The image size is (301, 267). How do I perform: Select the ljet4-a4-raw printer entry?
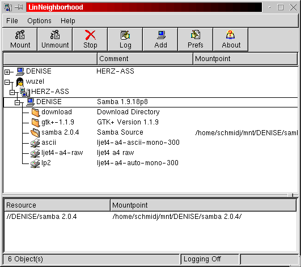(62, 153)
